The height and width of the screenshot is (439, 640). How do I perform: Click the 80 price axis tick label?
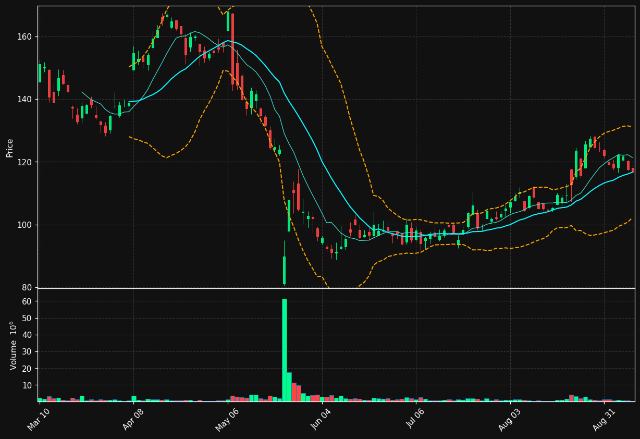click(x=27, y=287)
